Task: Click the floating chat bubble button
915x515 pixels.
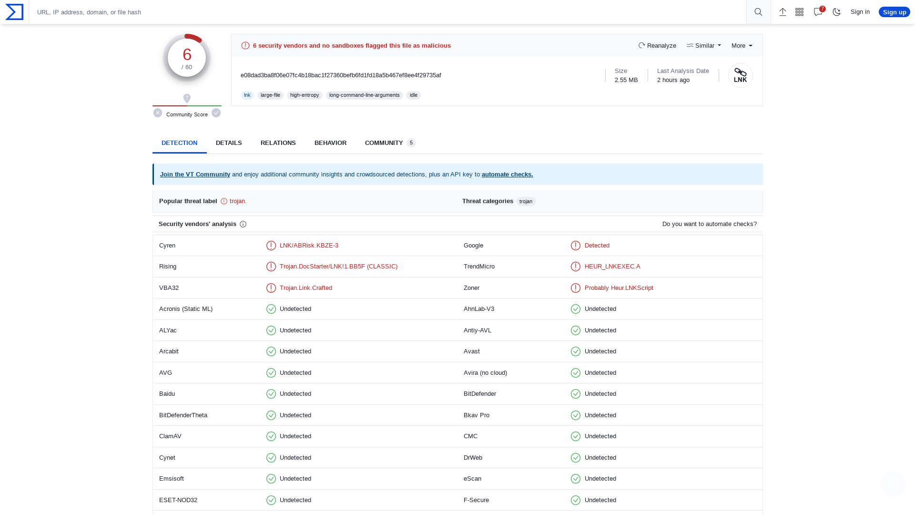Action: 893,484
